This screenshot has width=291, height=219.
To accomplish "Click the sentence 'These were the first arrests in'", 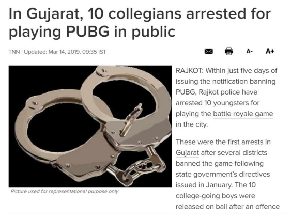I will point(223,142).
